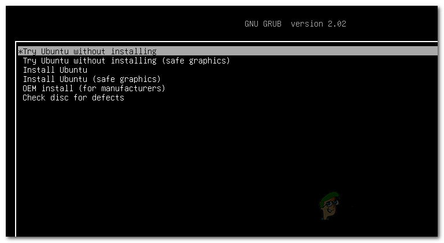
Task: Click the word GRUB in the header
Action: tap(272, 24)
